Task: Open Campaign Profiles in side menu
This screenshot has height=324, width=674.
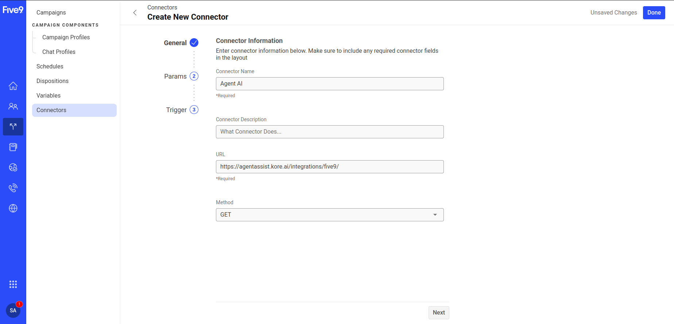Action: [66, 37]
